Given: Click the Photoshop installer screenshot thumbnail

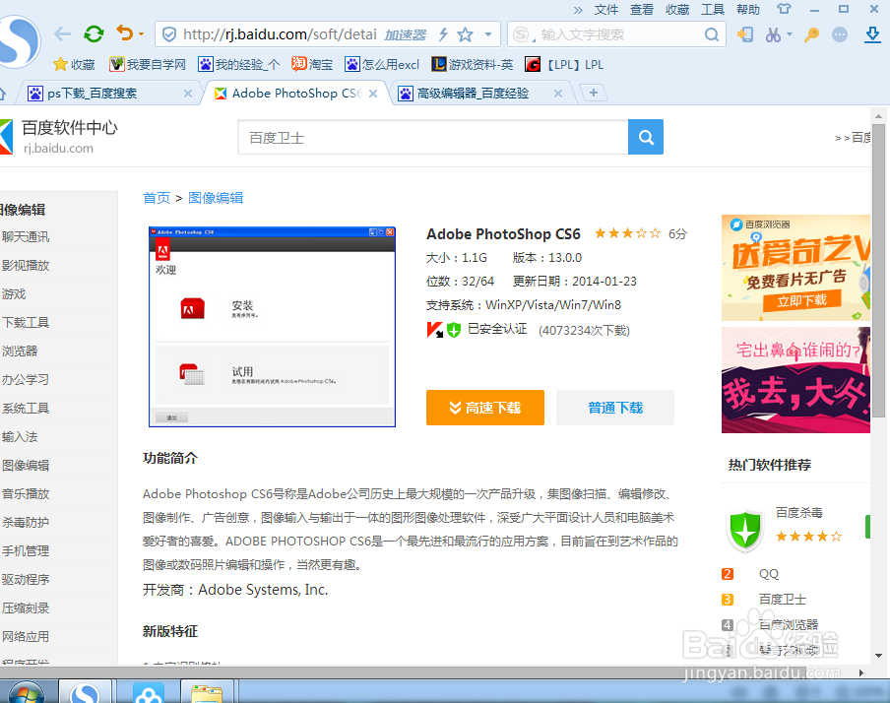Looking at the screenshot, I should (x=272, y=327).
